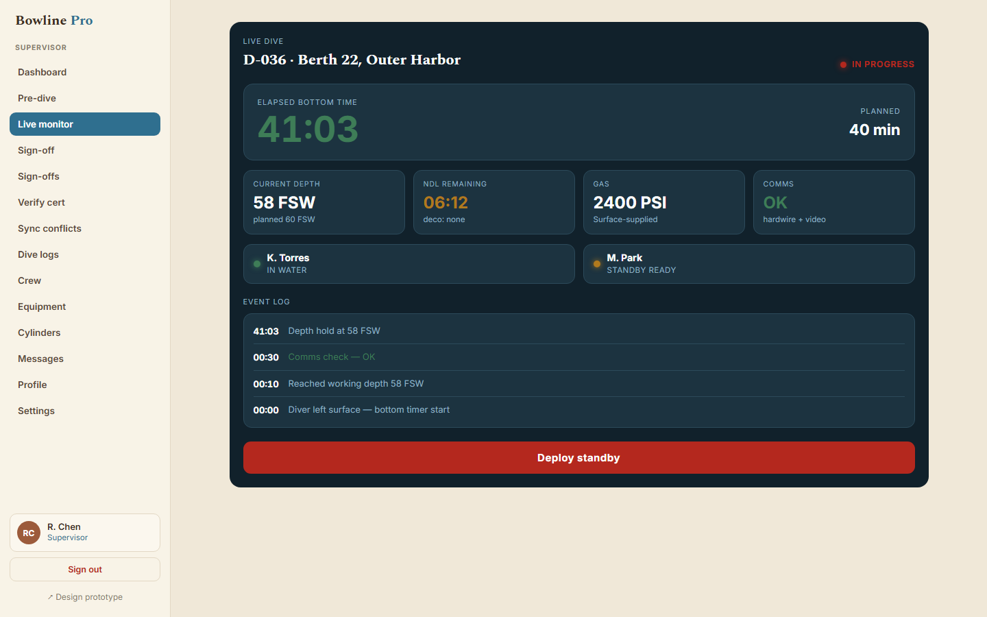This screenshot has height=617, width=987.
Task: Click log entry Depth hold at 58 FSW
Action: click(x=578, y=330)
